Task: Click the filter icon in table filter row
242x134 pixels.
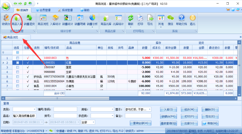Action: 3,53
